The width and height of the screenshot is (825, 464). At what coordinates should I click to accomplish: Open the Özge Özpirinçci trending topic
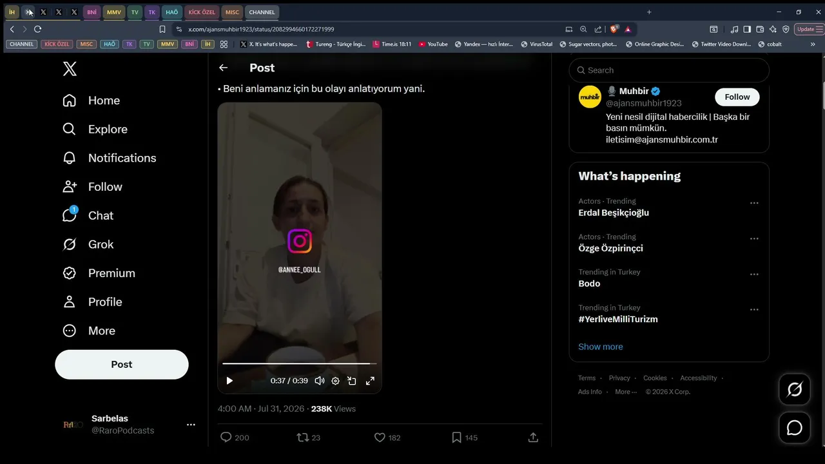(610, 248)
